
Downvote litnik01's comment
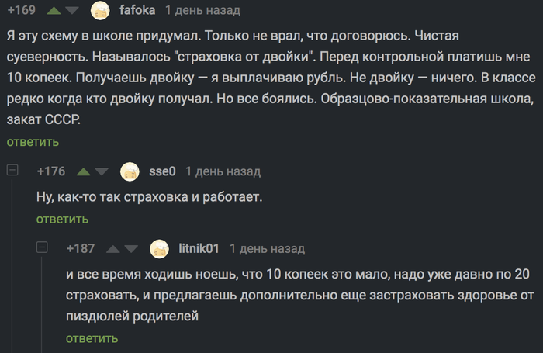132,249
